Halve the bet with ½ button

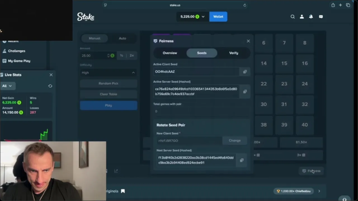tap(121, 56)
